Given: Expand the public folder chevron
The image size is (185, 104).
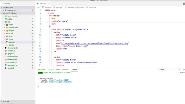Looking at the screenshot, I should [3, 19].
